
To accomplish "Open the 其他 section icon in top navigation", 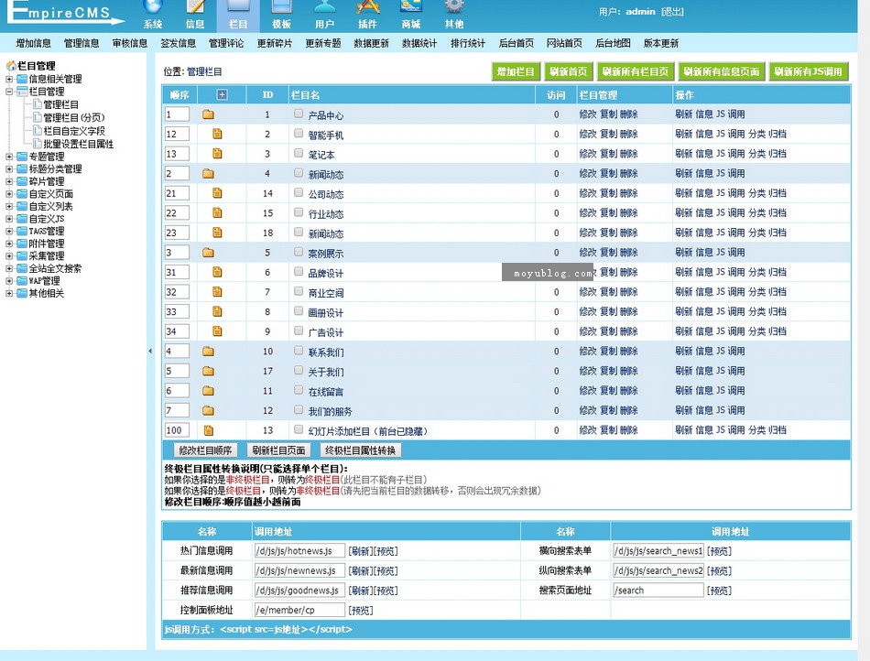I will [x=454, y=6].
